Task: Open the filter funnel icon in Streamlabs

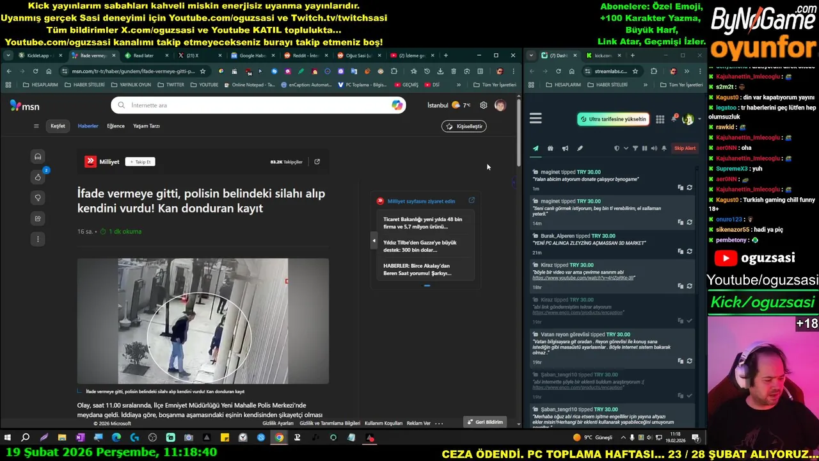Action: 635,149
